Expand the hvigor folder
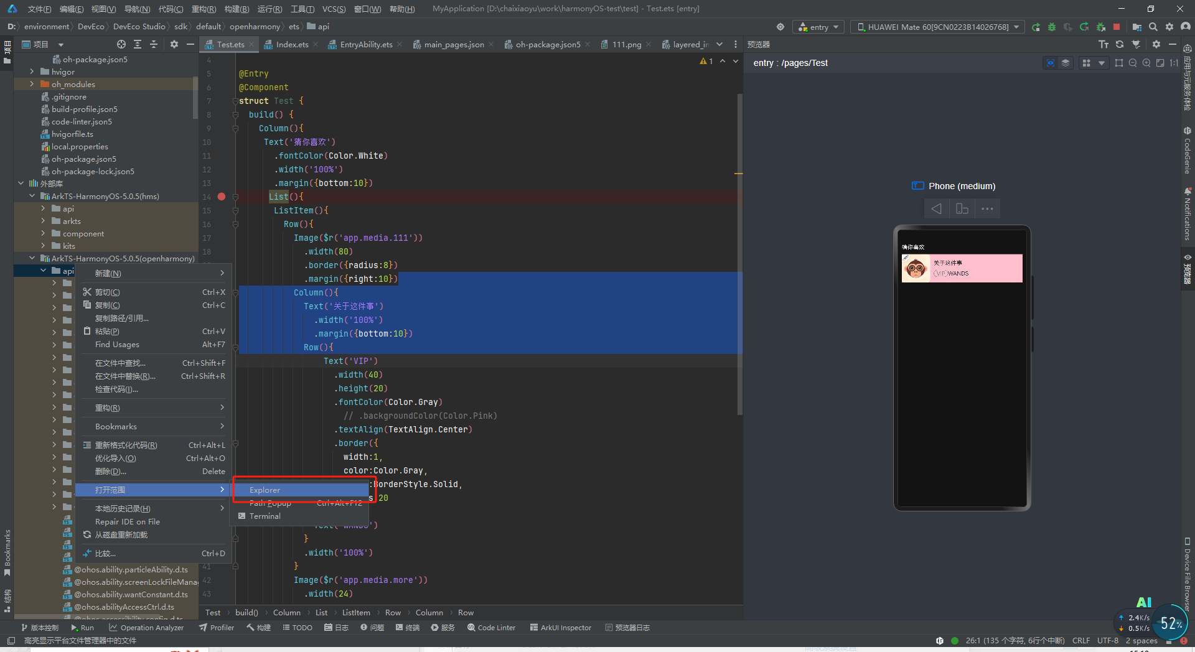 [32, 72]
